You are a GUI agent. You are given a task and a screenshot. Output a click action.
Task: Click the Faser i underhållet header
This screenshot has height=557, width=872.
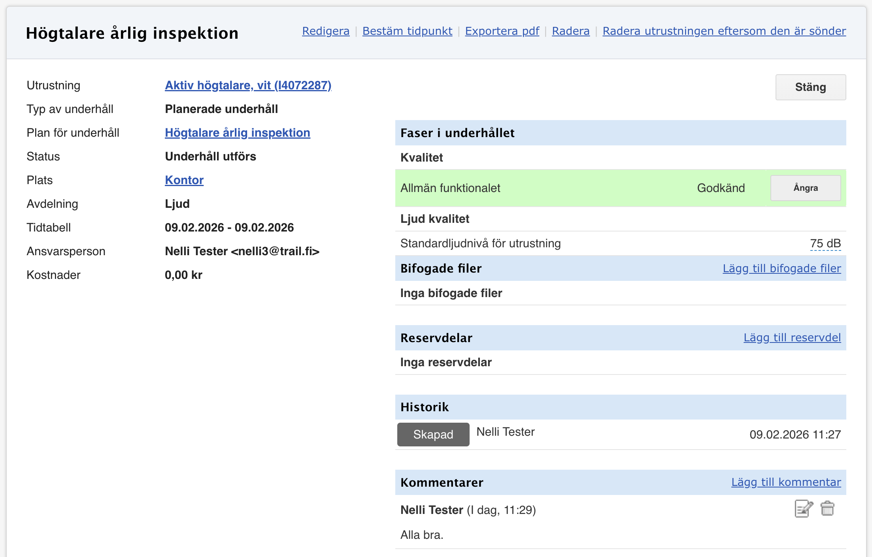(x=457, y=133)
